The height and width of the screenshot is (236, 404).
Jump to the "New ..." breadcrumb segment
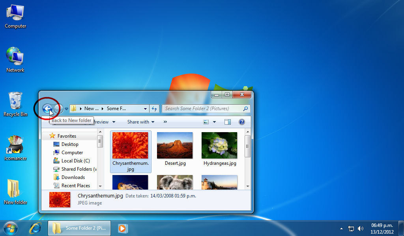coord(91,109)
